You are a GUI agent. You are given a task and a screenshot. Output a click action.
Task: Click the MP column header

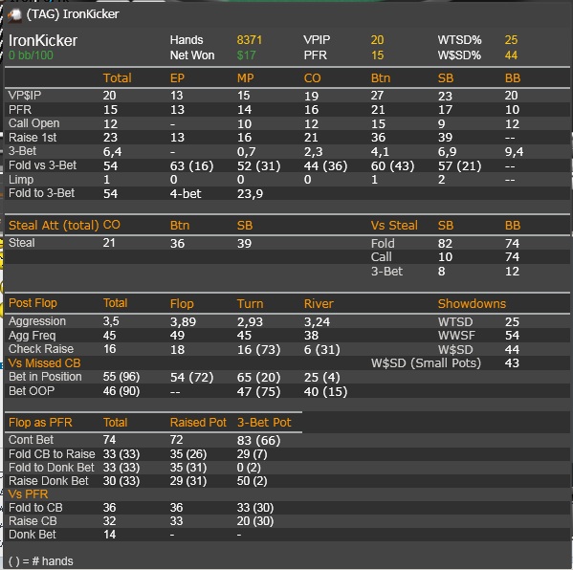click(x=245, y=78)
